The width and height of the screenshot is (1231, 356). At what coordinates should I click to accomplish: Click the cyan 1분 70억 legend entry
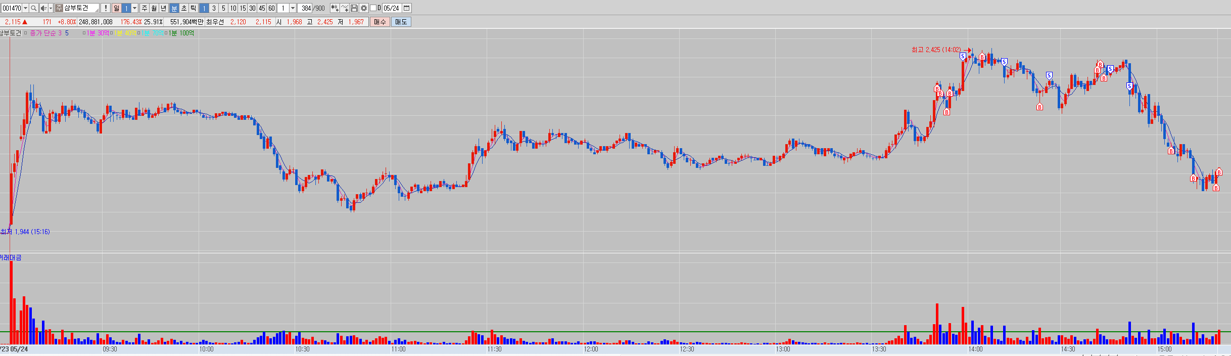pyautogui.click(x=152, y=33)
